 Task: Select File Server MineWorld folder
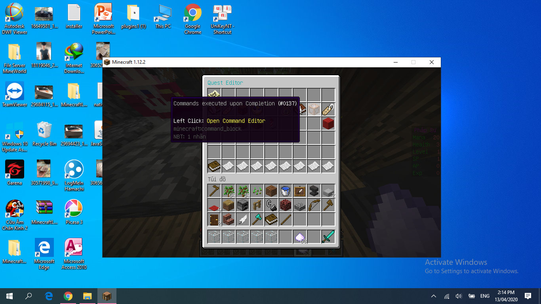coord(15,58)
